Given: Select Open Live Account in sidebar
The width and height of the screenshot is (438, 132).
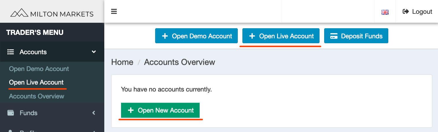Looking at the screenshot, I should click(x=36, y=82).
